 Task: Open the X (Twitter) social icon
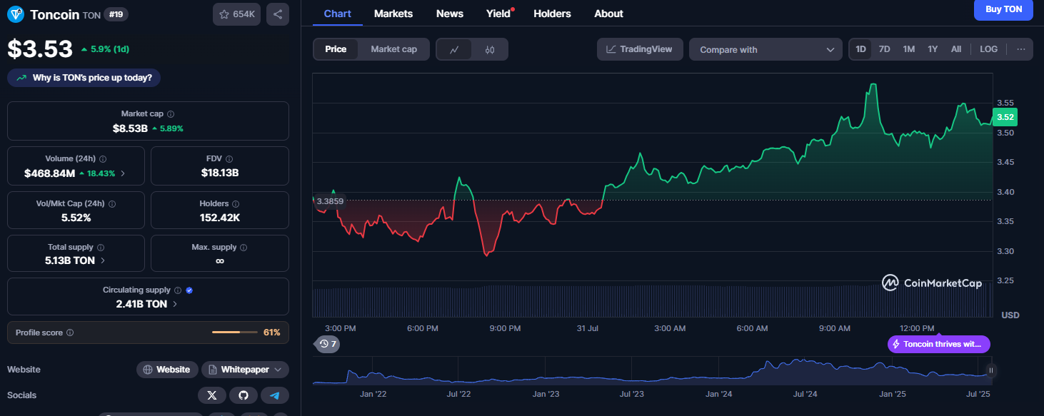coord(212,395)
